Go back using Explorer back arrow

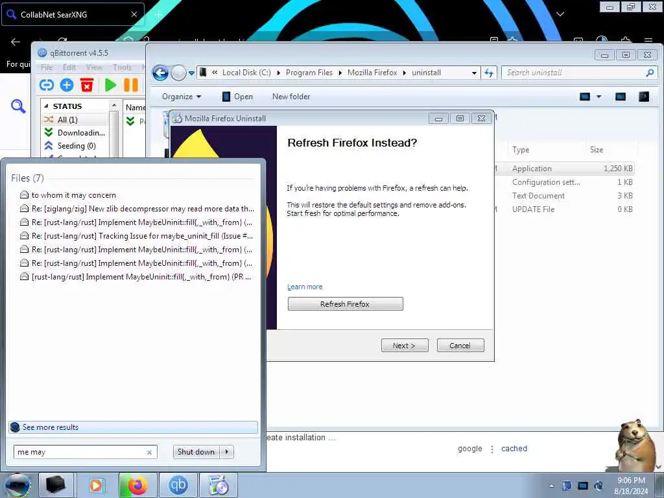pyautogui.click(x=161, y=73)
